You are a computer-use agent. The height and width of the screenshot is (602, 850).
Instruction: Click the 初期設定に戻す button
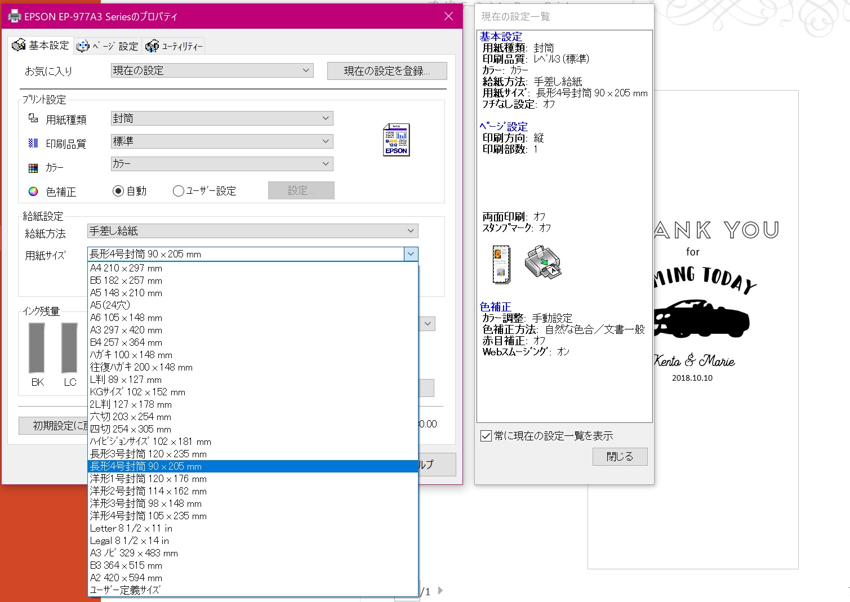(x=53, y=426)
